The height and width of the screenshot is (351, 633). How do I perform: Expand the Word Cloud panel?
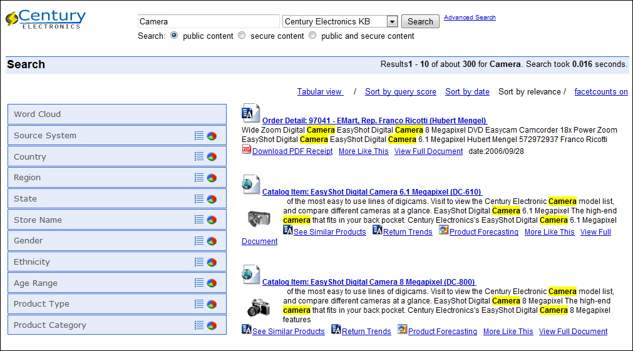tap(117, 114)
